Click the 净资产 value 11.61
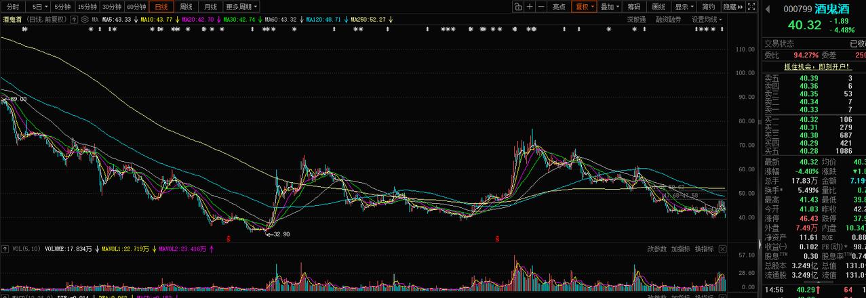This screenshot has width=866, height=298. point(810,237)
